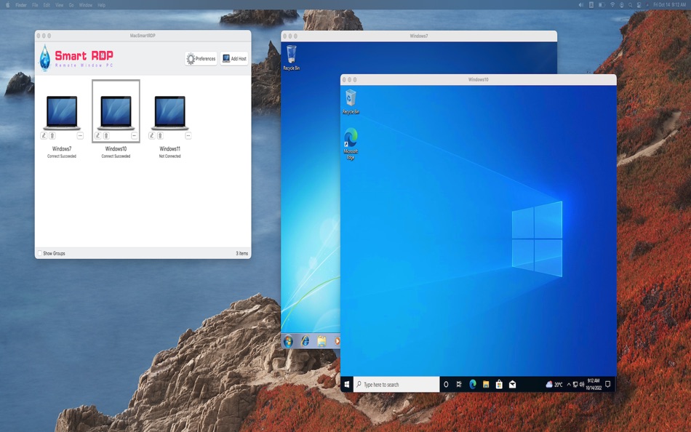Viewport: 691px width, 432px height.
Task: Open network icon in Windows10 tray
Action: (x=575, y=385)
